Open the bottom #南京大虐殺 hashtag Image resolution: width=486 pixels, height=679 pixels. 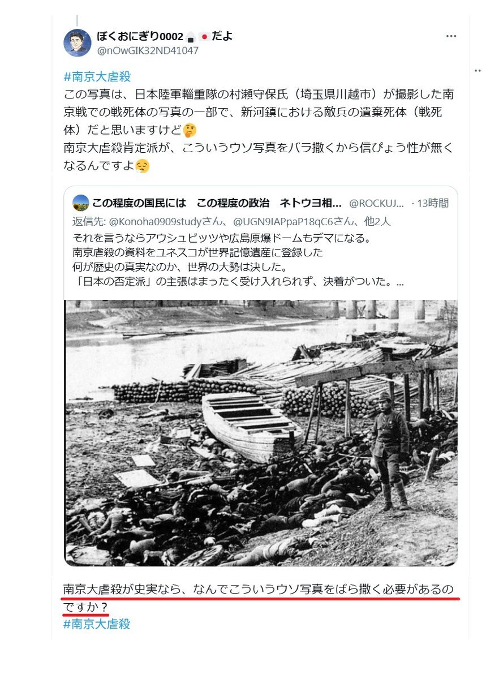click(x=97, y=624)
